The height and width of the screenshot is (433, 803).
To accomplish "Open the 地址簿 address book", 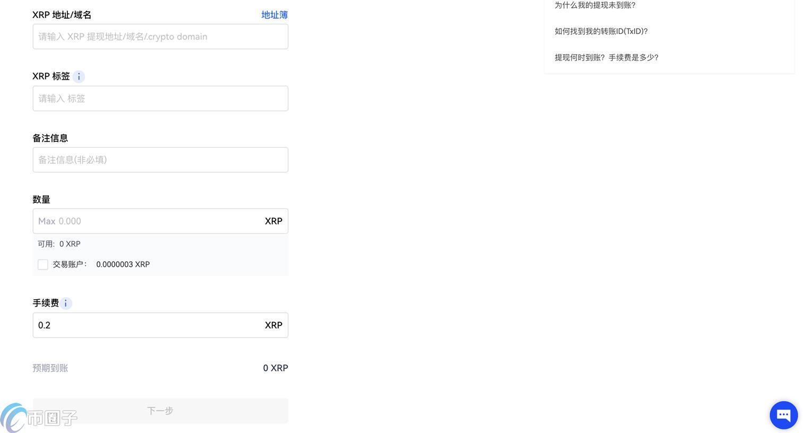I will click(x=274, y=14).
